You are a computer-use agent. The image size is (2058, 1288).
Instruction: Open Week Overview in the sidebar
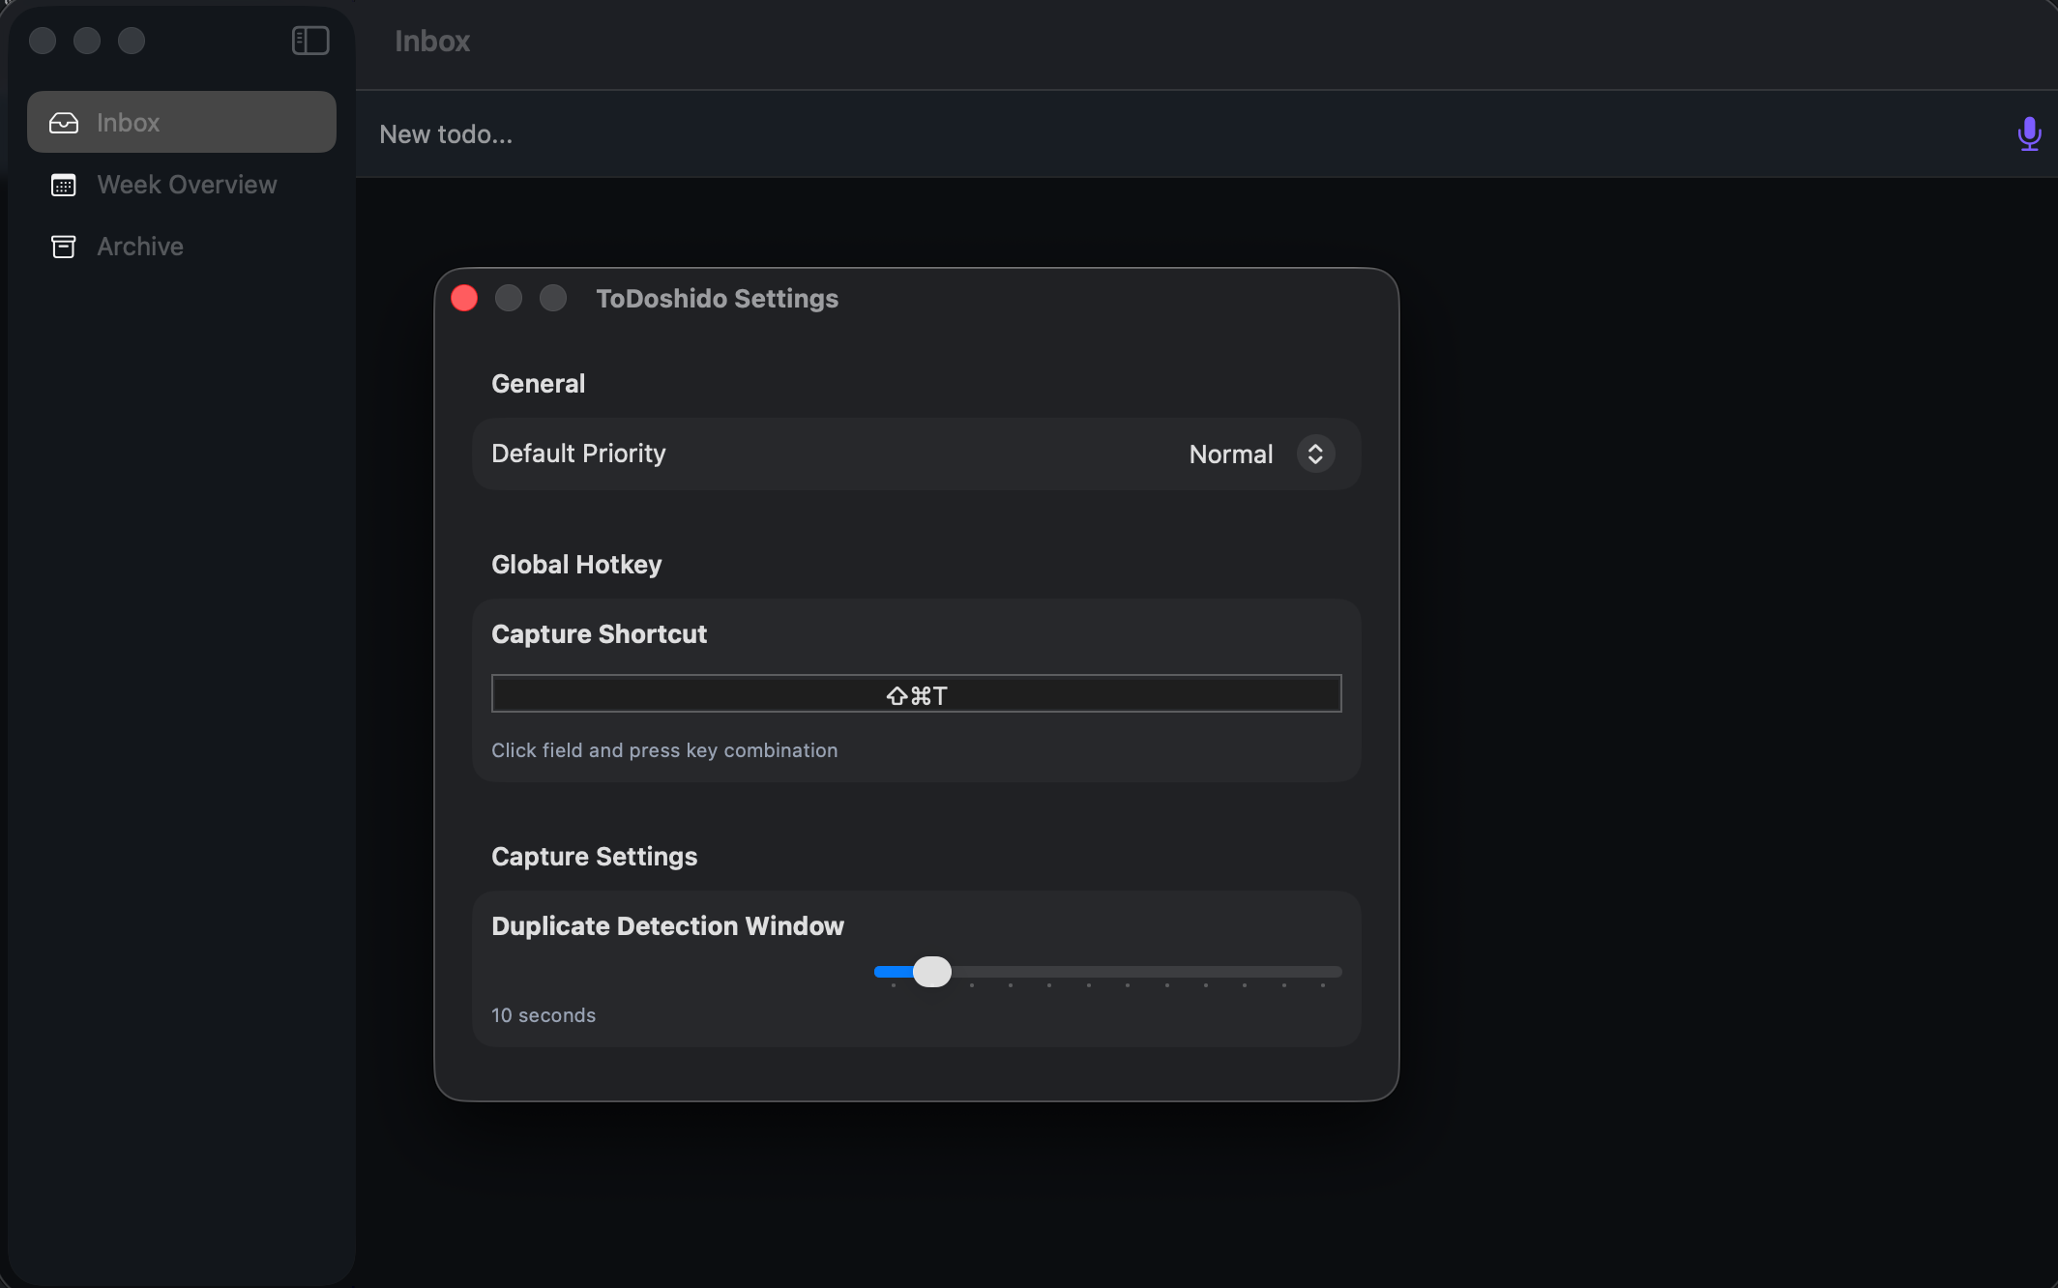[x=182, y=184]
